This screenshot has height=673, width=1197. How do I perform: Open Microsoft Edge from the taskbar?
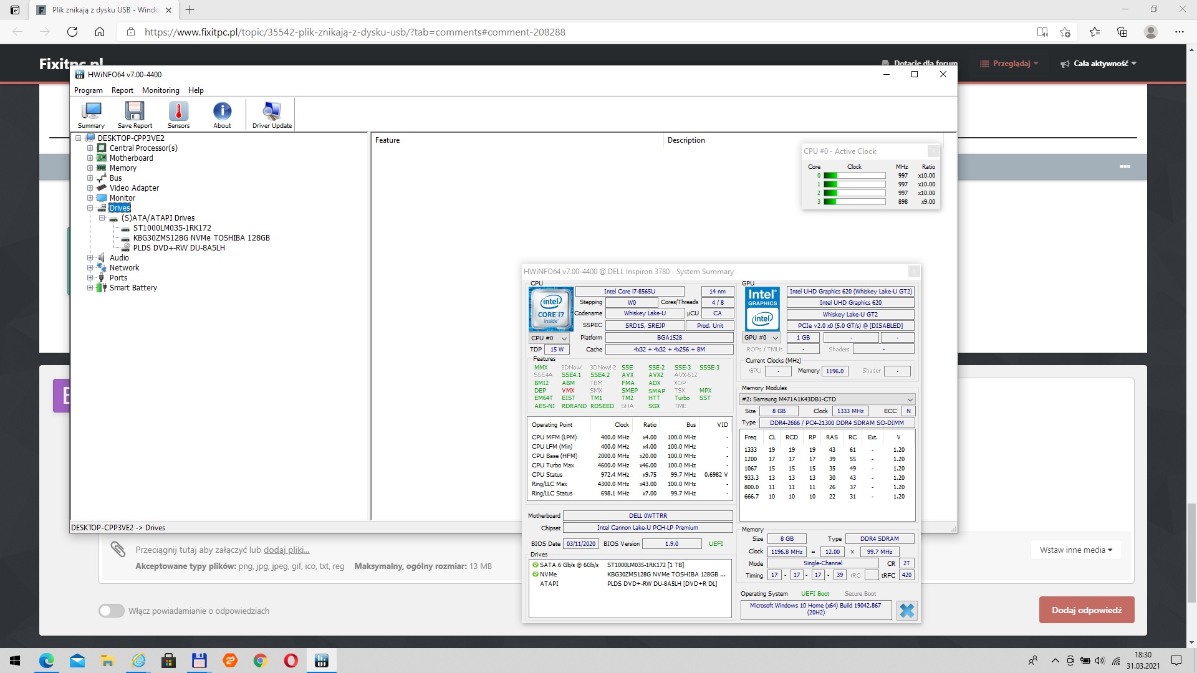[x=47, y=661]
